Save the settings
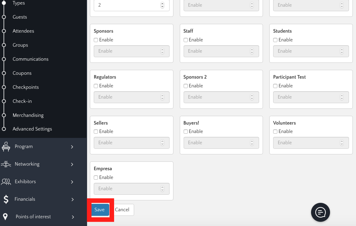356x226 pixels. (x=100, y=210)
